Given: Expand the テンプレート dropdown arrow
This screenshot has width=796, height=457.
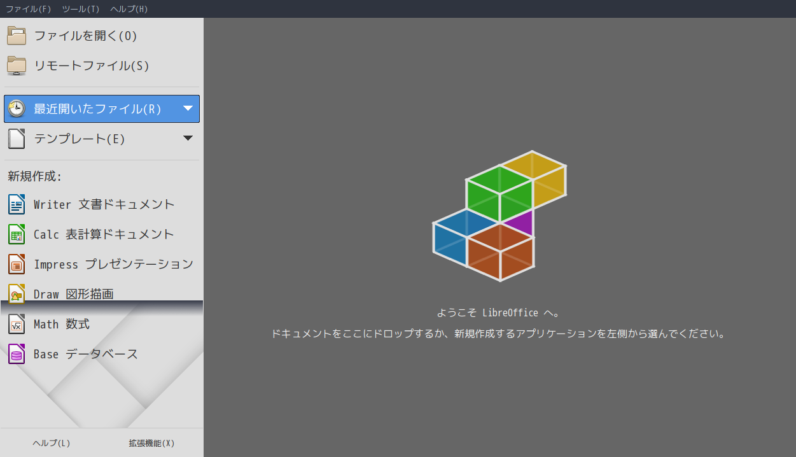Looking at the screenshot, I should (x=188, y=138).
